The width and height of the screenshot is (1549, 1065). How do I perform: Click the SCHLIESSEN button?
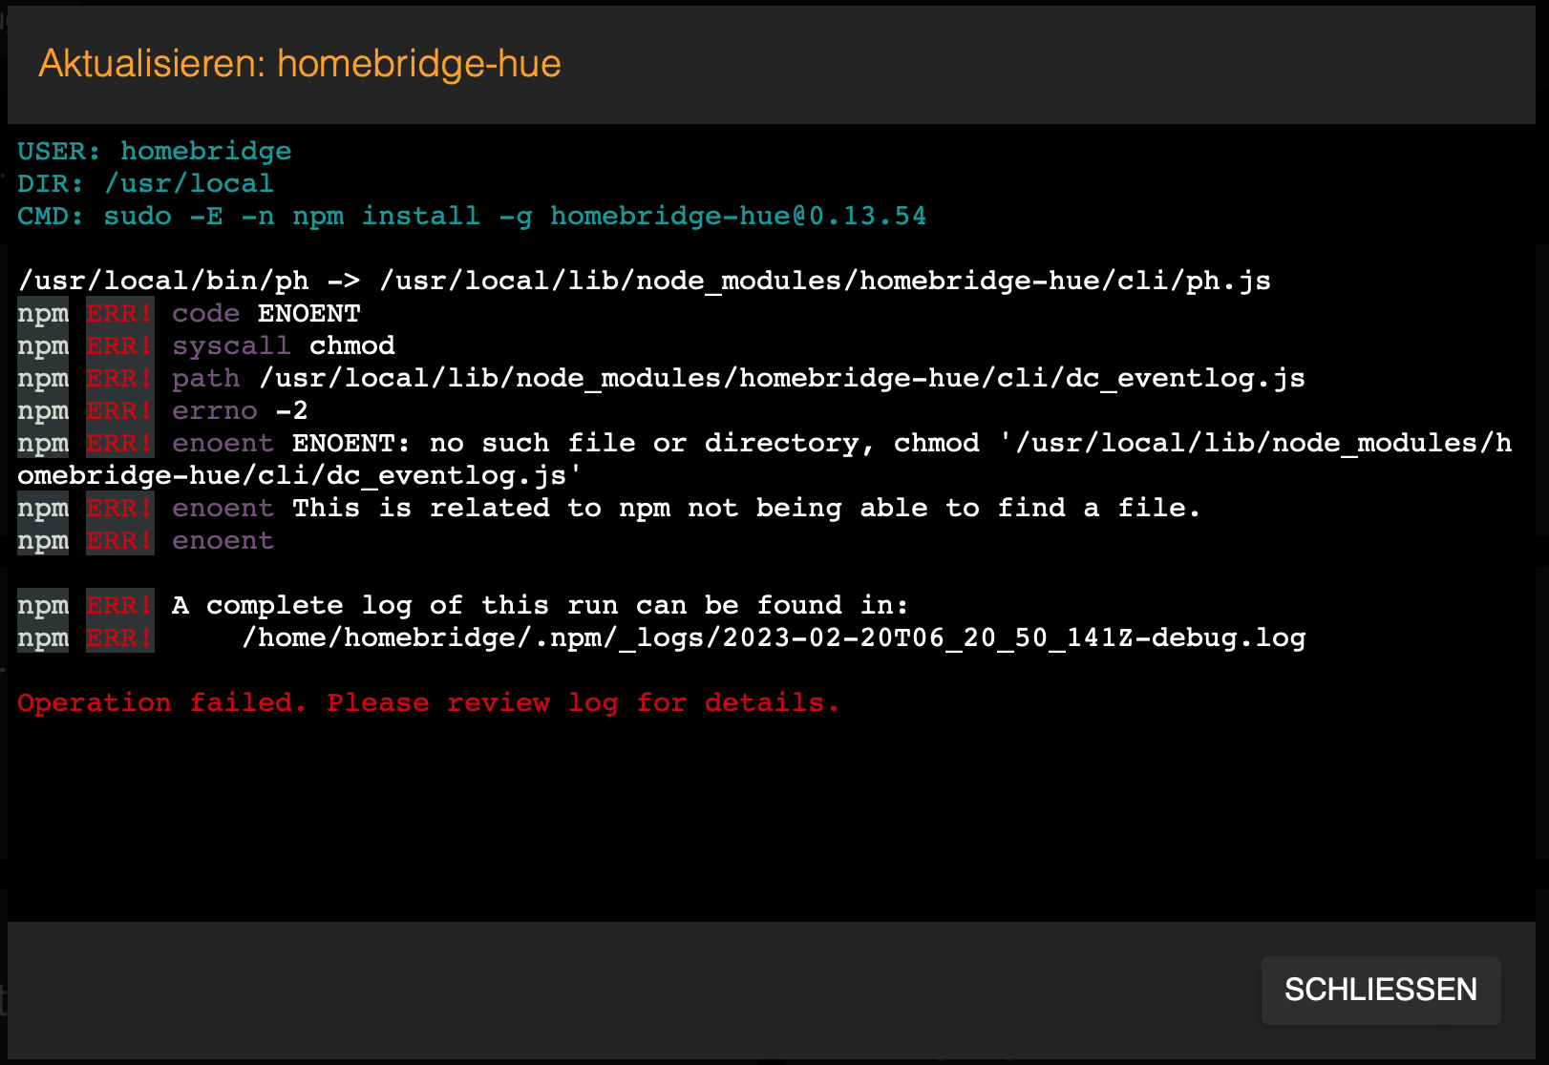click(1380, 990)
